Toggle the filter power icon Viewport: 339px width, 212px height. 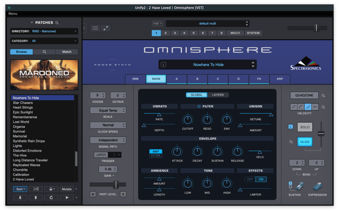pos(199,106)
